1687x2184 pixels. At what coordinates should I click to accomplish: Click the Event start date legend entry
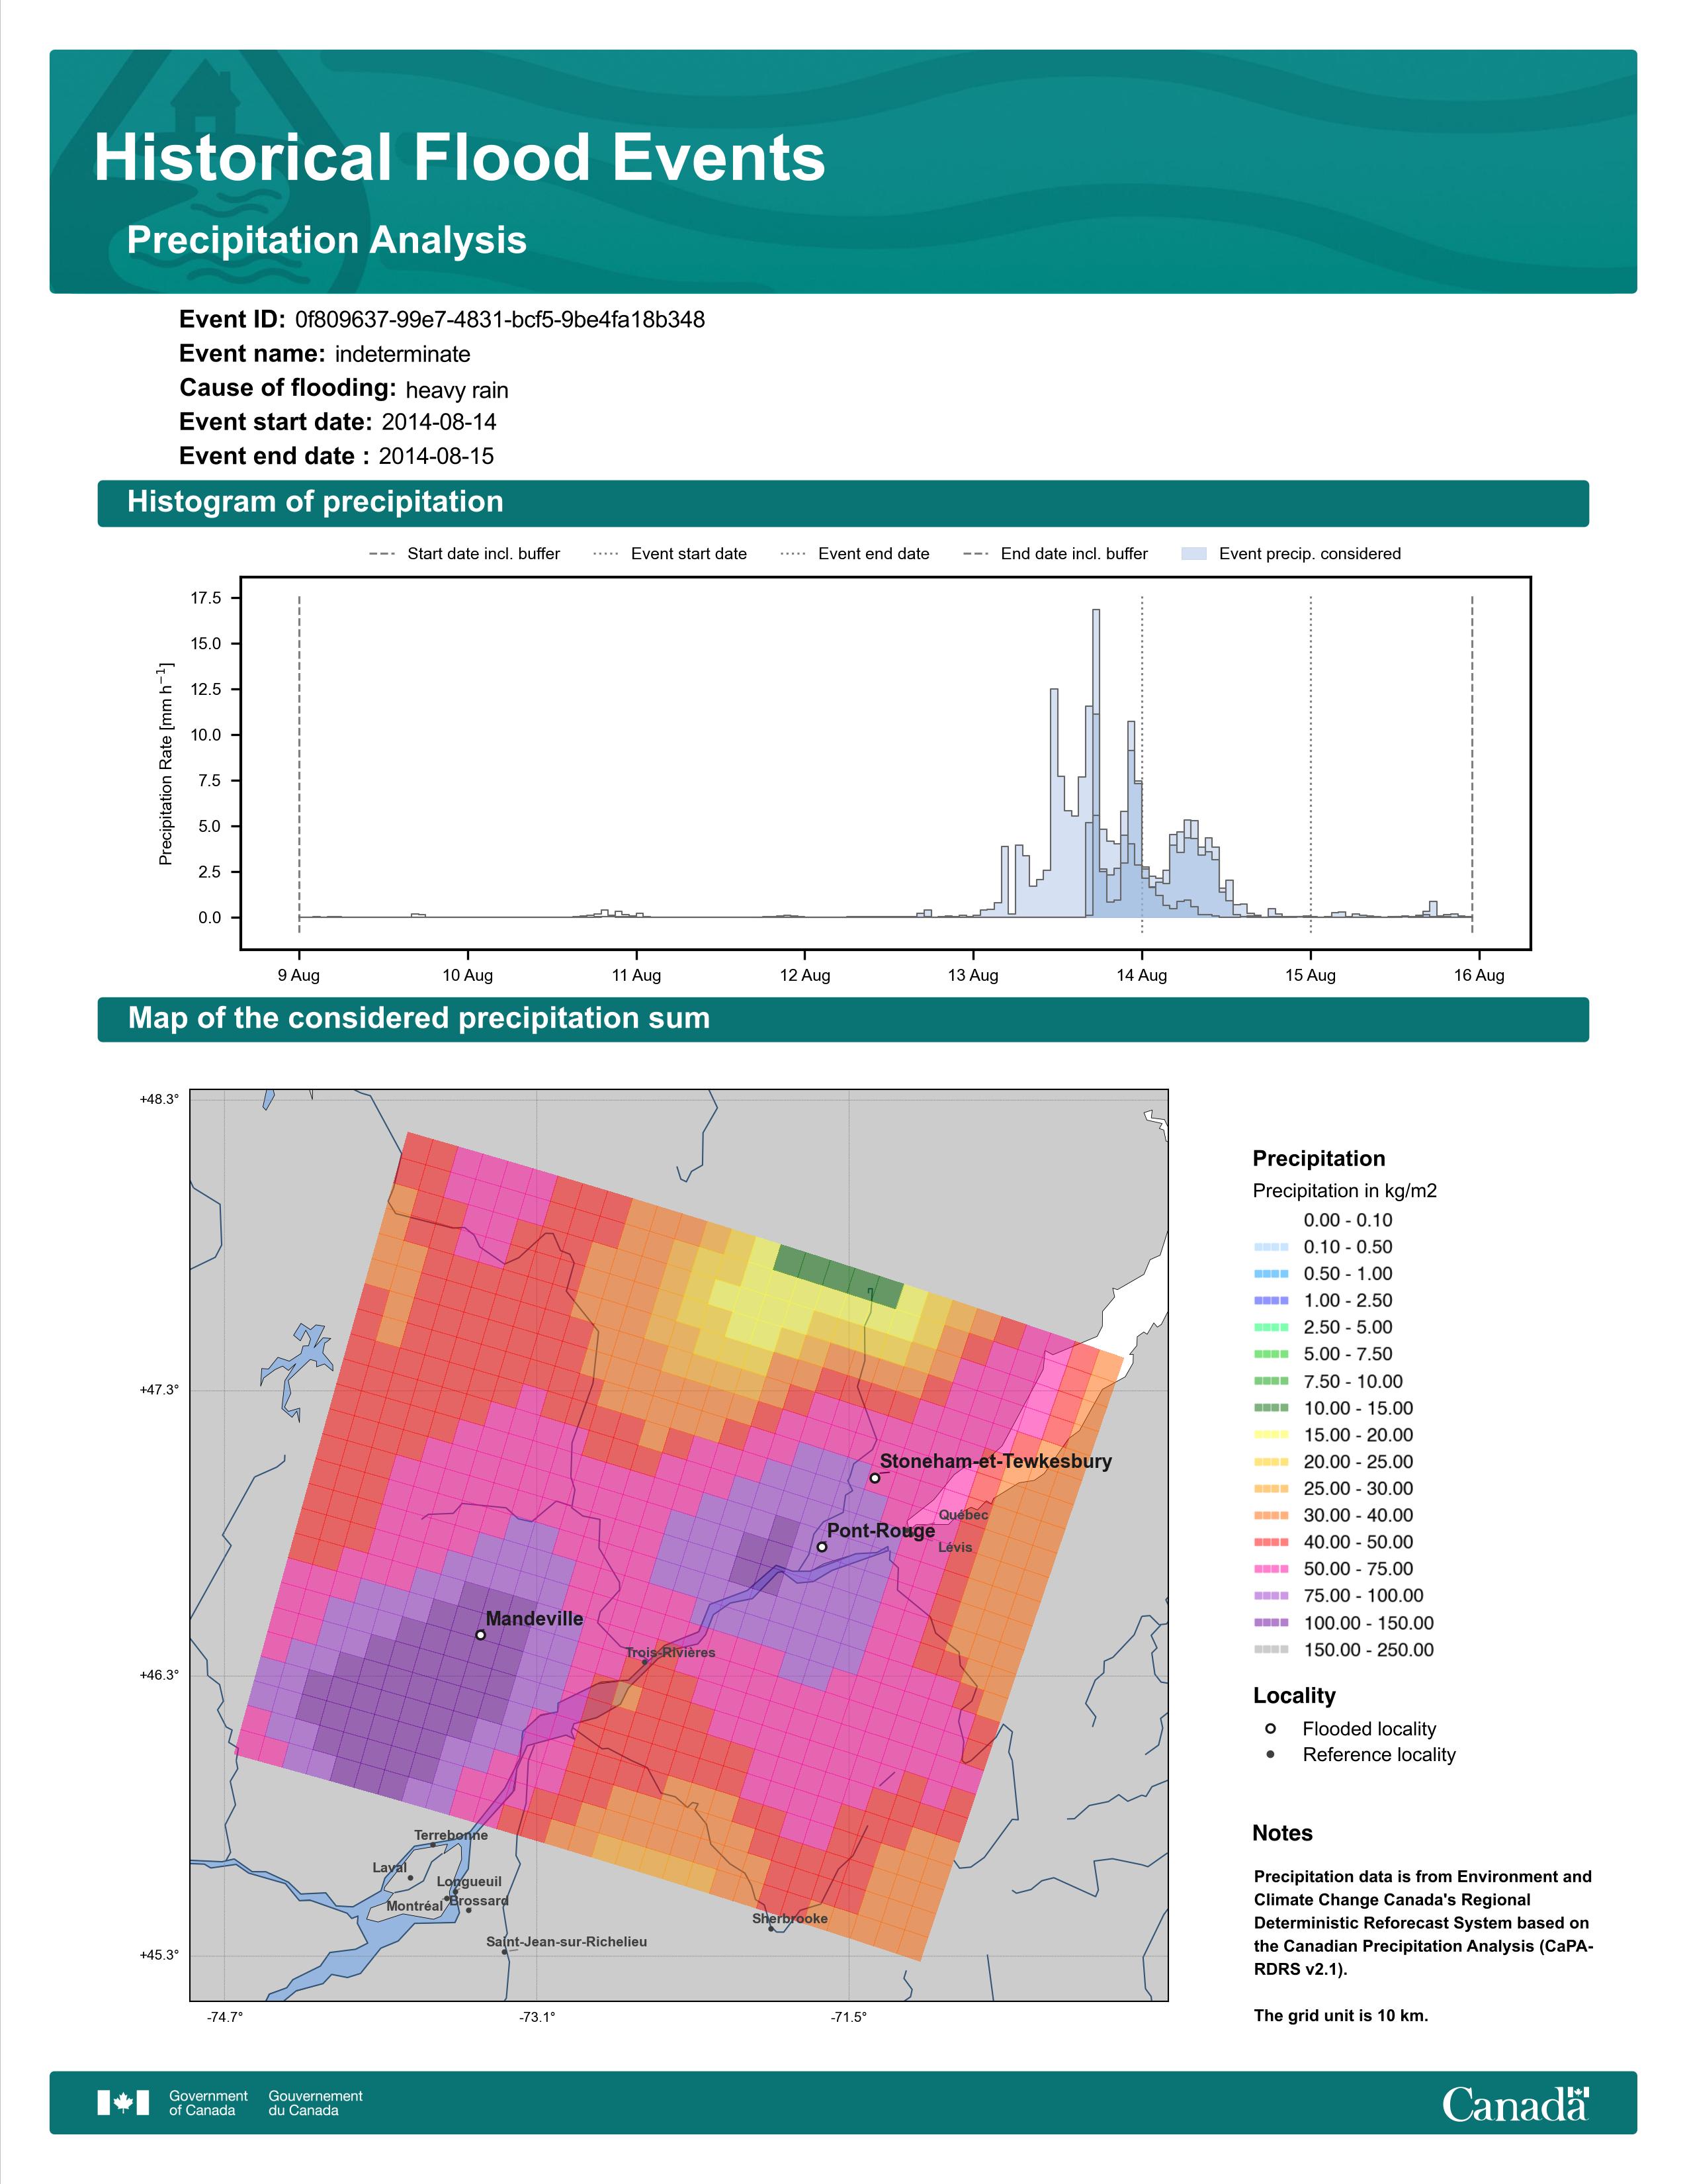click(x=670, y=554)
